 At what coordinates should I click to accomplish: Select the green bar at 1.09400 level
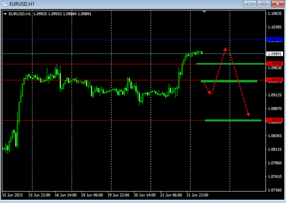(229, 81)
